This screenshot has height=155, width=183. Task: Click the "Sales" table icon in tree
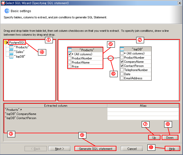pos(11,52)
